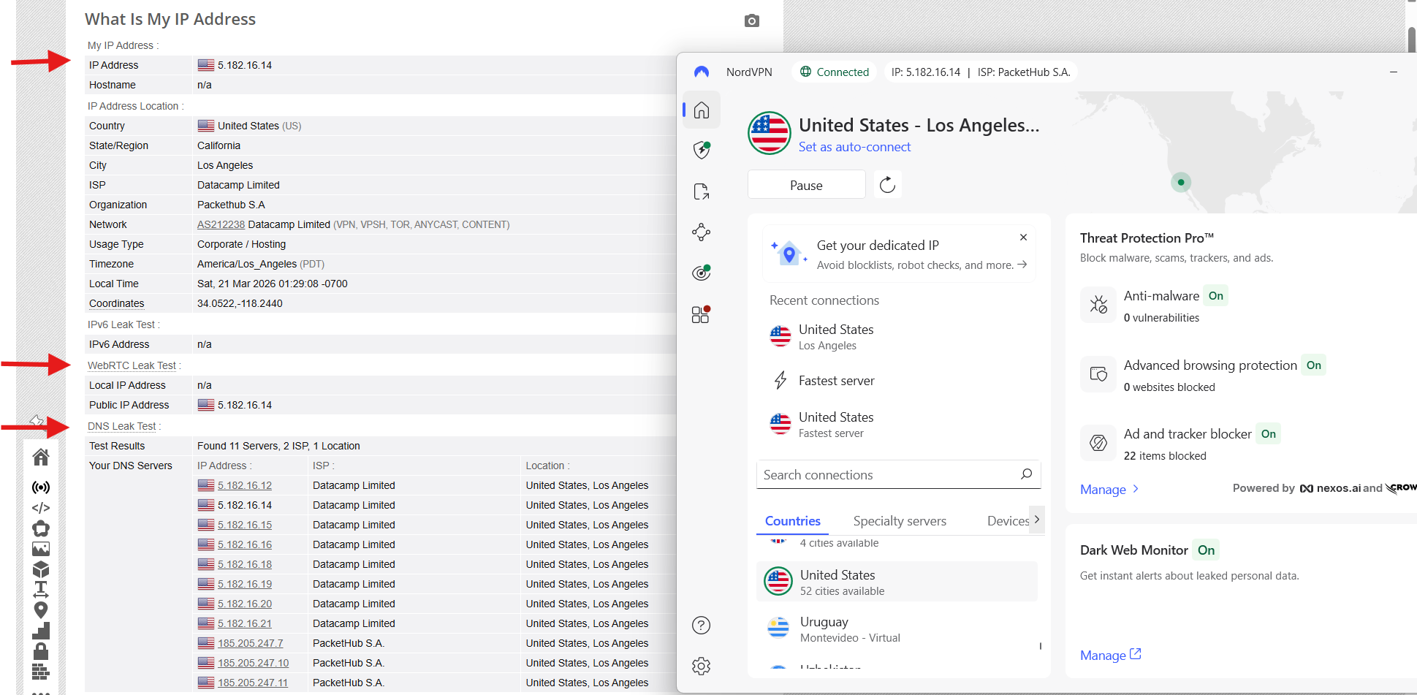Open the NordVPN Home sidebar icon

pyautogui.click(x=702, y=110)
